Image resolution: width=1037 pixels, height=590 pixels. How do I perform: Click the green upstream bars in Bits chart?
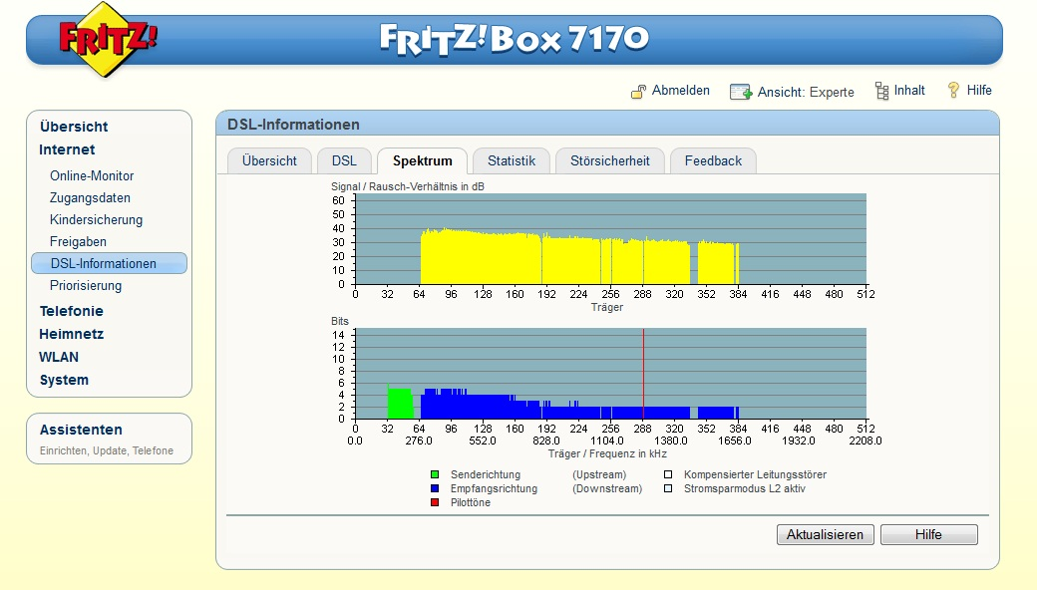400,403
